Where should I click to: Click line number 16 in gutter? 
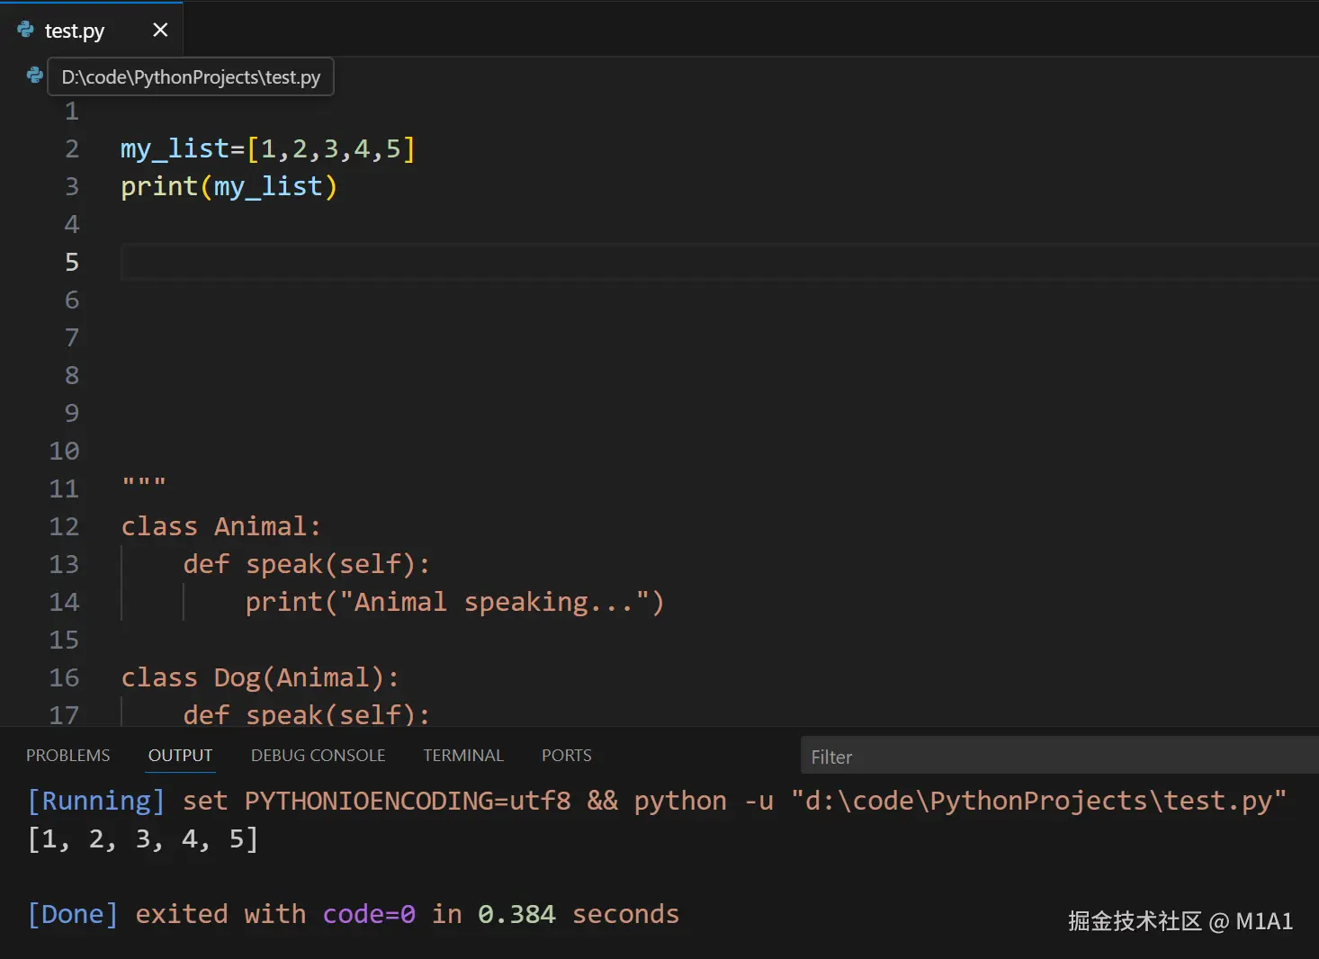(x=64, y=677)
